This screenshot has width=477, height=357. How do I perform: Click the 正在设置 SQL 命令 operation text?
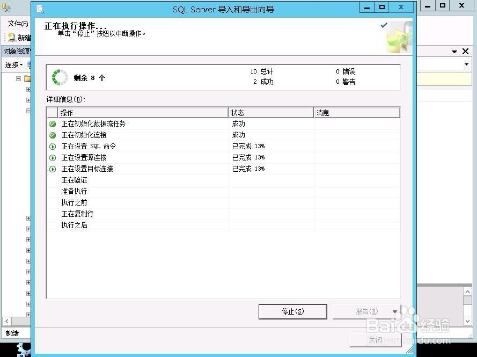[x=89, y=146]
